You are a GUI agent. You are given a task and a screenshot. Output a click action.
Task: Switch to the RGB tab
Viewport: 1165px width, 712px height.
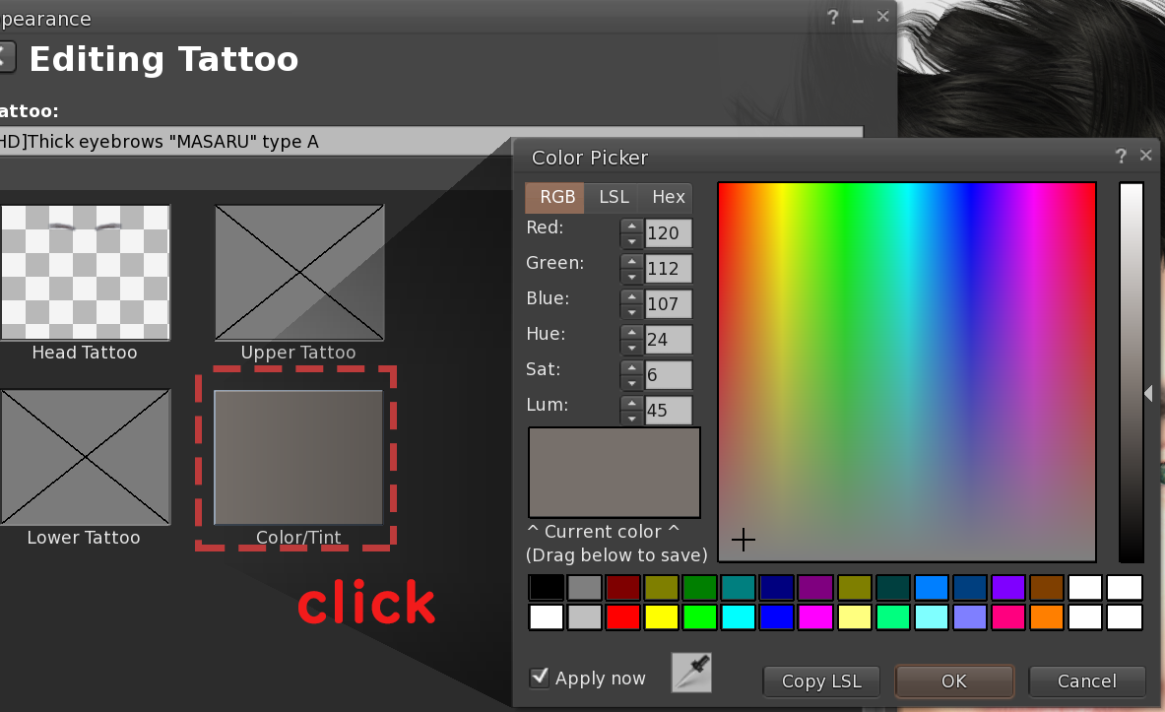[555, 197]
